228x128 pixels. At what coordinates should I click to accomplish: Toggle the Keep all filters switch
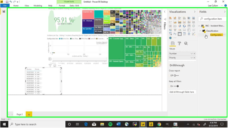point(176,86)
